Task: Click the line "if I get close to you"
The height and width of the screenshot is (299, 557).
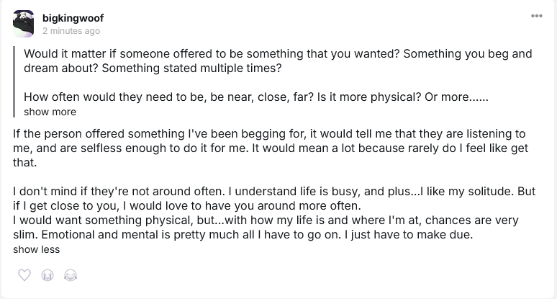Action: (x=186, y=207)
